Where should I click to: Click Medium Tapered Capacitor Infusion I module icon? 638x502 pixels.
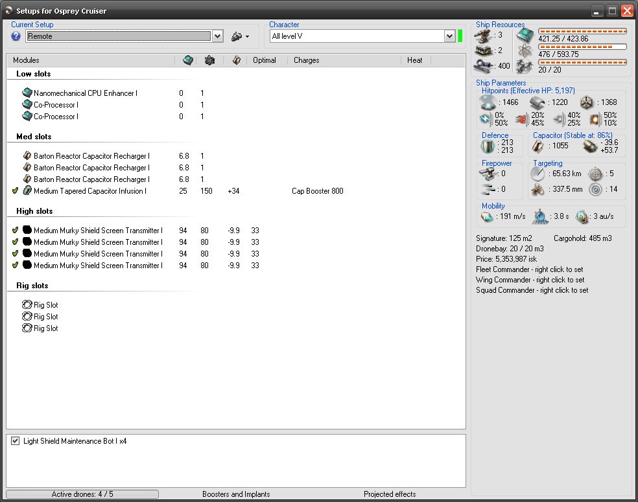27,190
